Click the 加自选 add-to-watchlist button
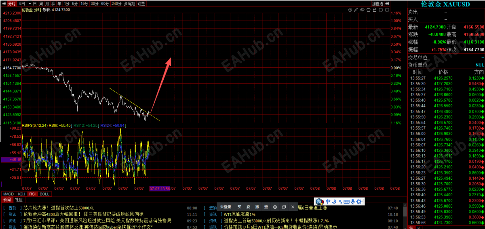Image resolution: width=485 pixels, height=229 pixels. [x=377, y=4]
